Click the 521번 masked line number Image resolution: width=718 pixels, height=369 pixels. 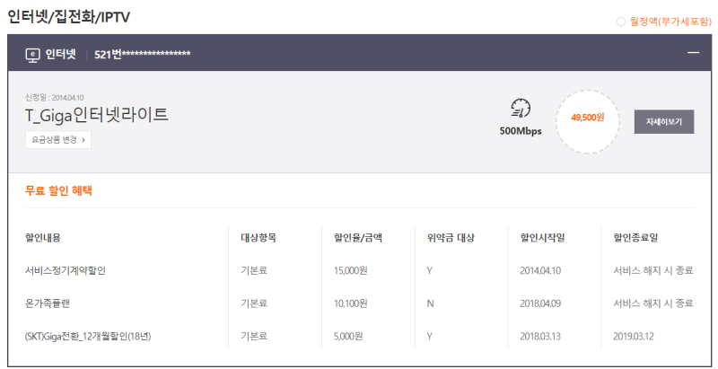142,54
